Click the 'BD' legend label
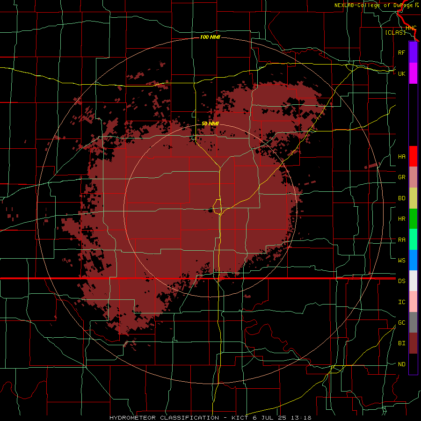421x421 pixels. pyautogui.click(x=401, y=198)
